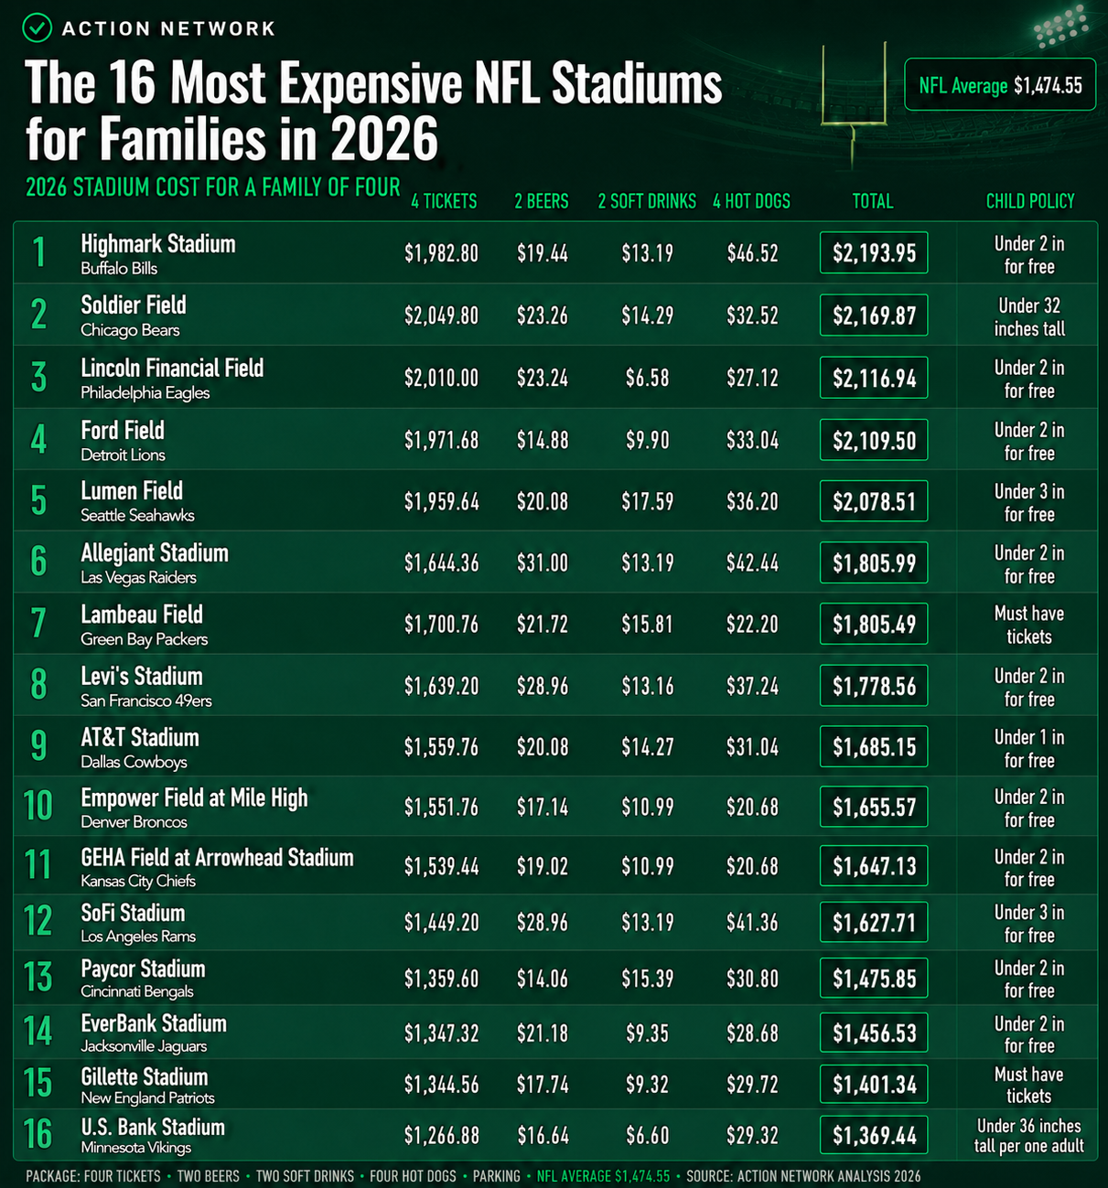Select the Soldier Field stadium name

[x=134, y=305]
